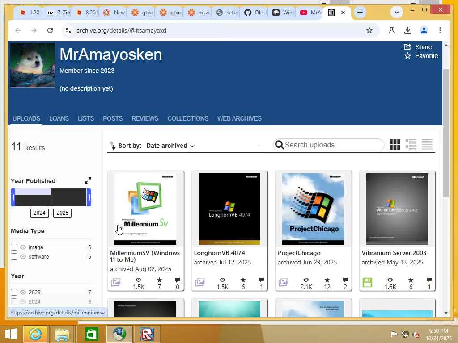
Task: Click the Vibranium Server 2003 title link
Action: 394,253
